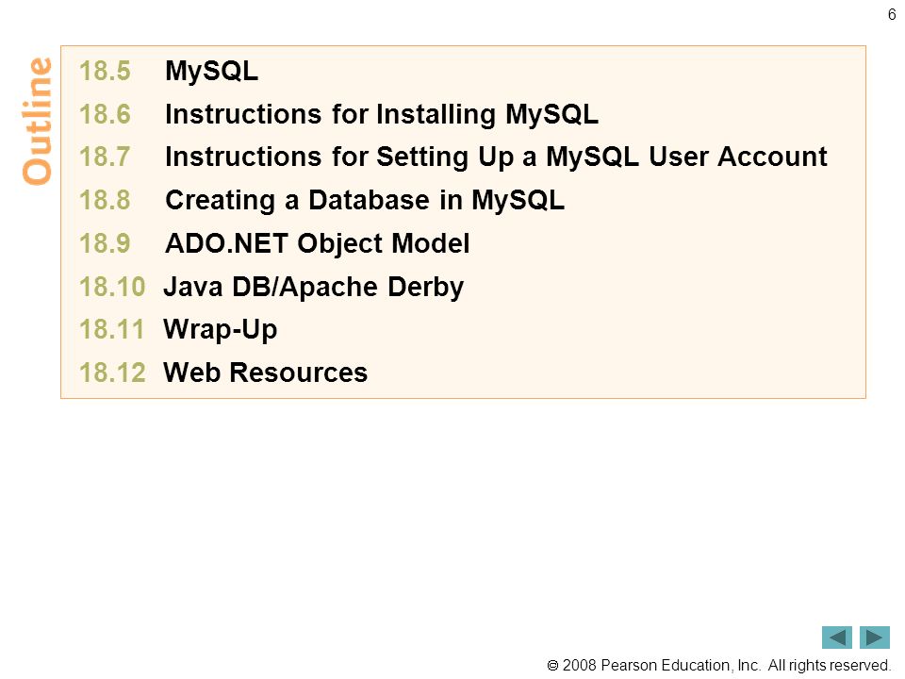Click the previous slide arrow button
The width and height of the screenshot is (905, 679).
click(x=836, y=638)
